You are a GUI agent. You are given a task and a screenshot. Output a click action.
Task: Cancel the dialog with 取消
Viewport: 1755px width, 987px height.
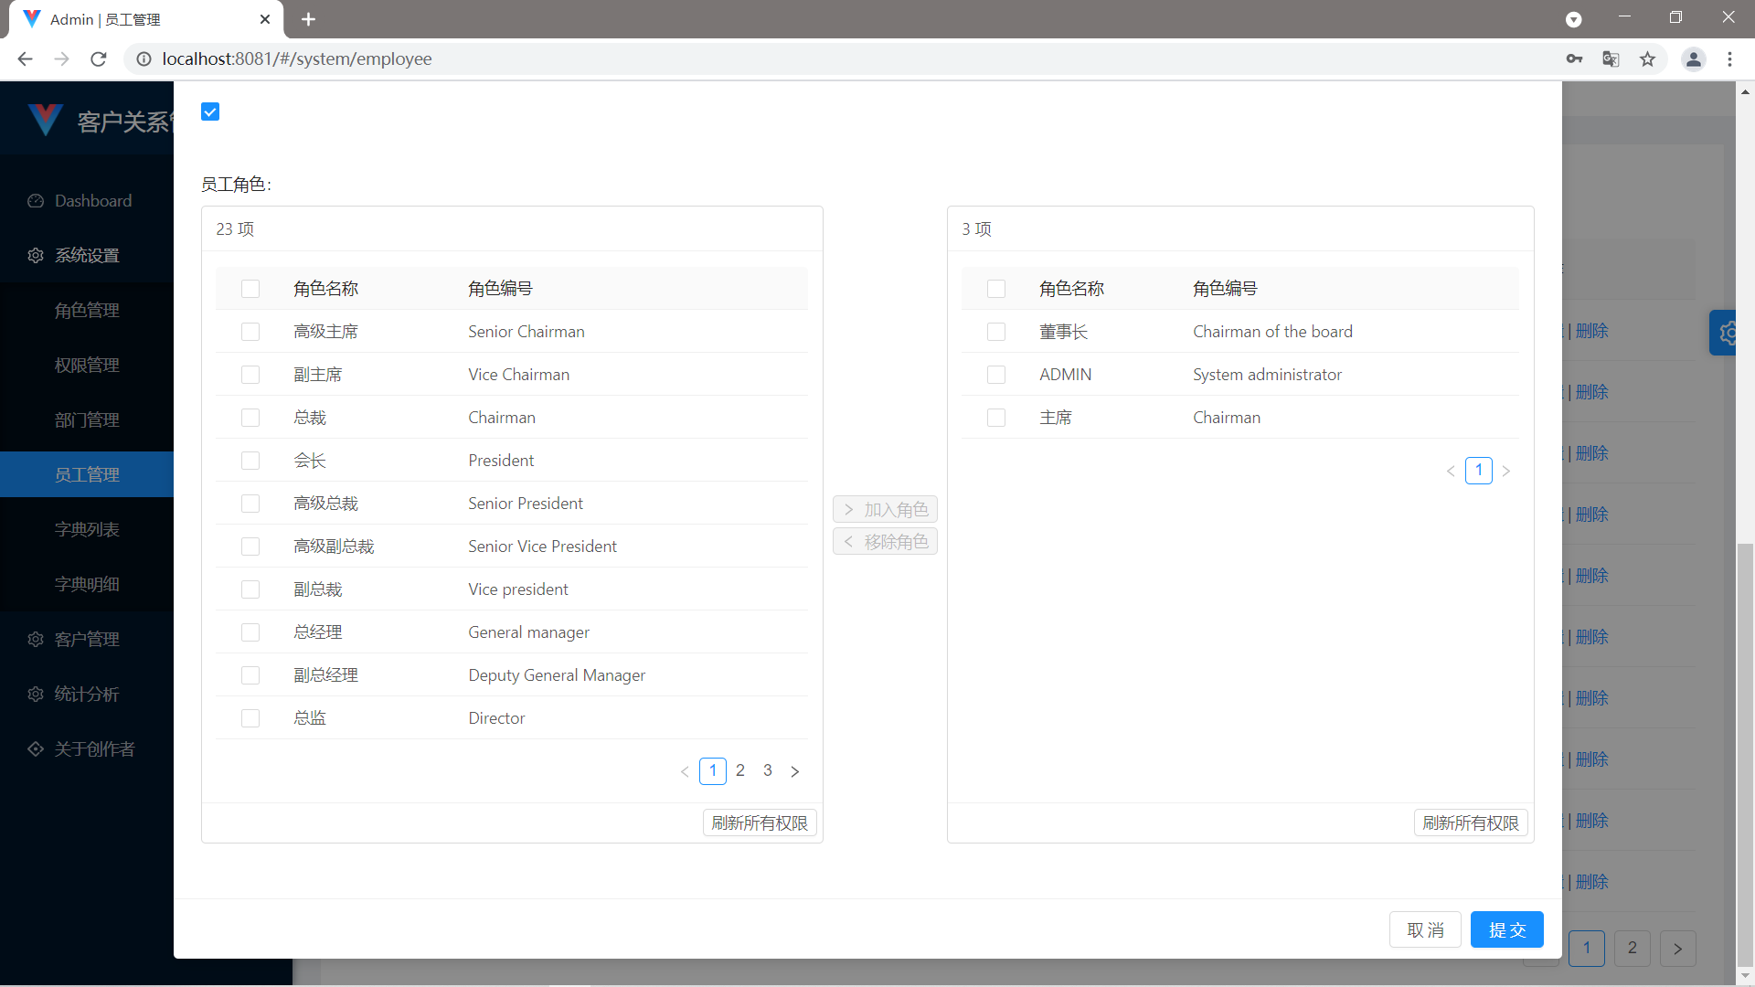point(1425,929)
